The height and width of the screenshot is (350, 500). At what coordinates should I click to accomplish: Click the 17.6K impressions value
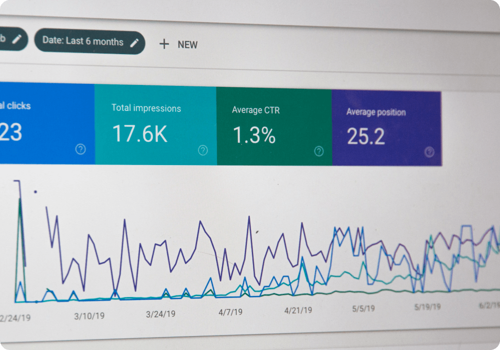(x=139, y=134)
